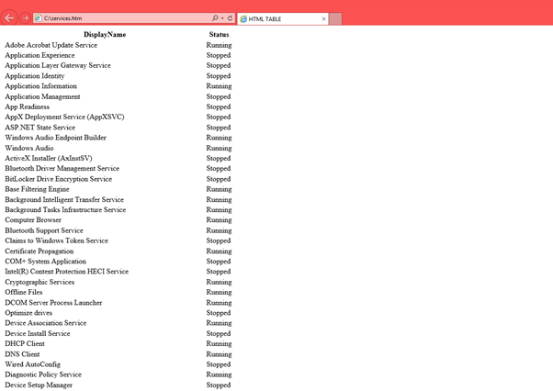The image size is (553, 391).
Task: Click Diagnostic Policy Service text
Action: [43, 374]
